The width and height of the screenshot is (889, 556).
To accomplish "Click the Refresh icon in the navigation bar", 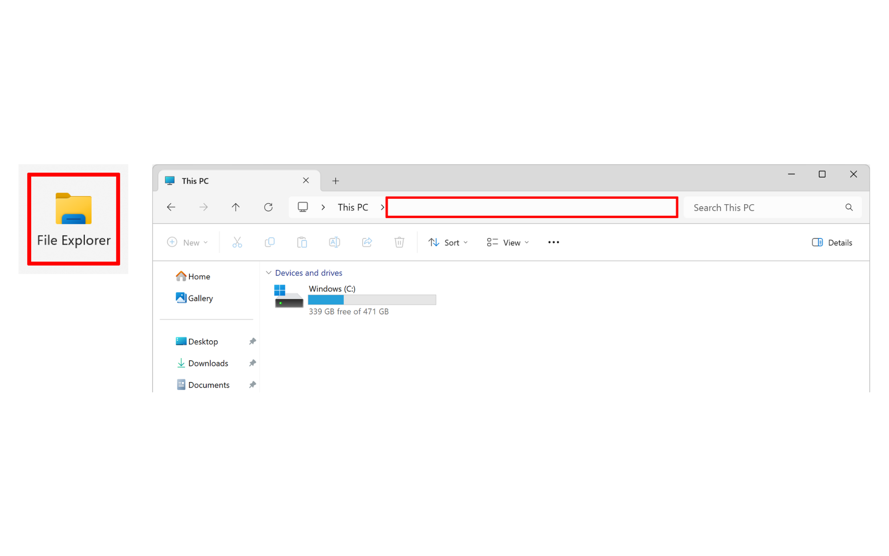I will [268, 207].
